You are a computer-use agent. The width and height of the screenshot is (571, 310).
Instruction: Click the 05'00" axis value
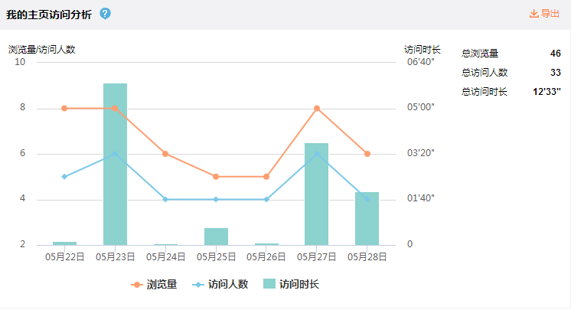point(421,107)
